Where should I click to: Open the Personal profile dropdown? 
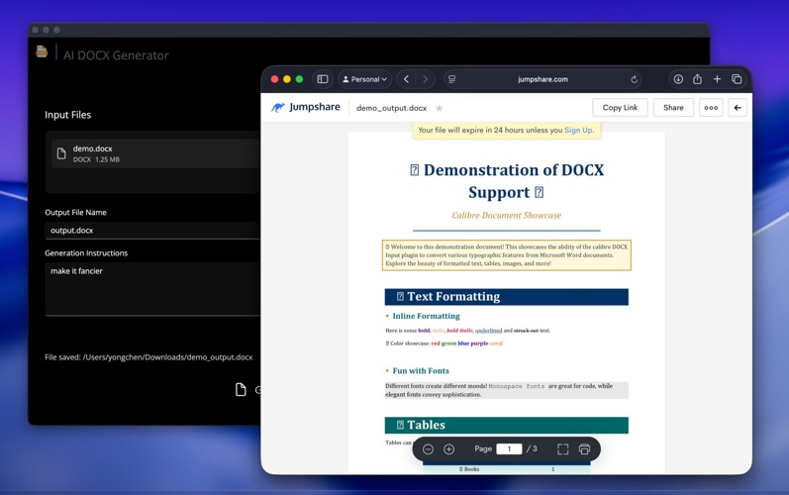365,79
